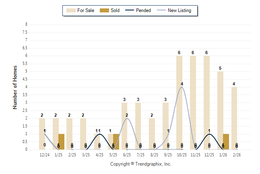The image size is (260, 174).
Task: Click the Copyright Trendgraphix, Inc. text
Action: click(141, 164)
